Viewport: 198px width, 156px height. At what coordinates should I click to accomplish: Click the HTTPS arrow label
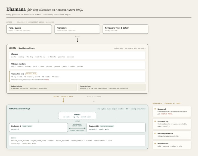coord(77,36)
